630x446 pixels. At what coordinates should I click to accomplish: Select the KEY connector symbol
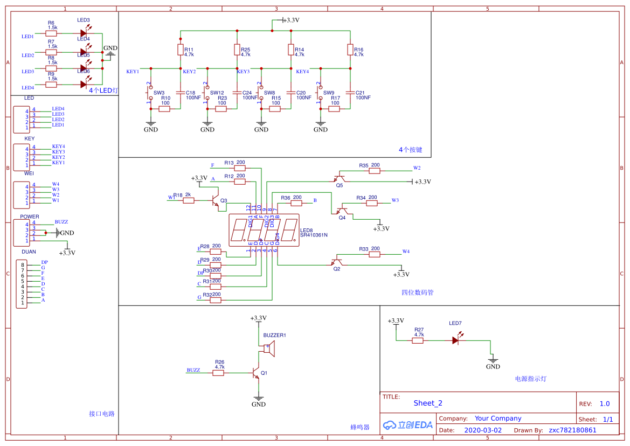(22, 157)
